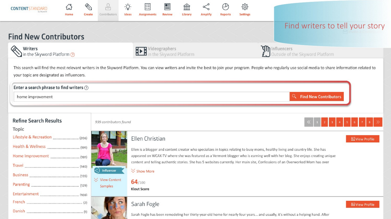Go to results page 5
This screenshot has height=219, width=391.
click(347, 122)
